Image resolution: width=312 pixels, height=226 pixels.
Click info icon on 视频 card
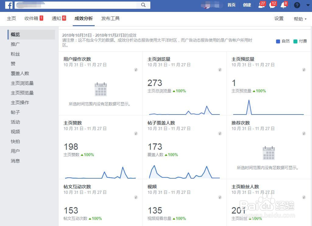[220, 197]
